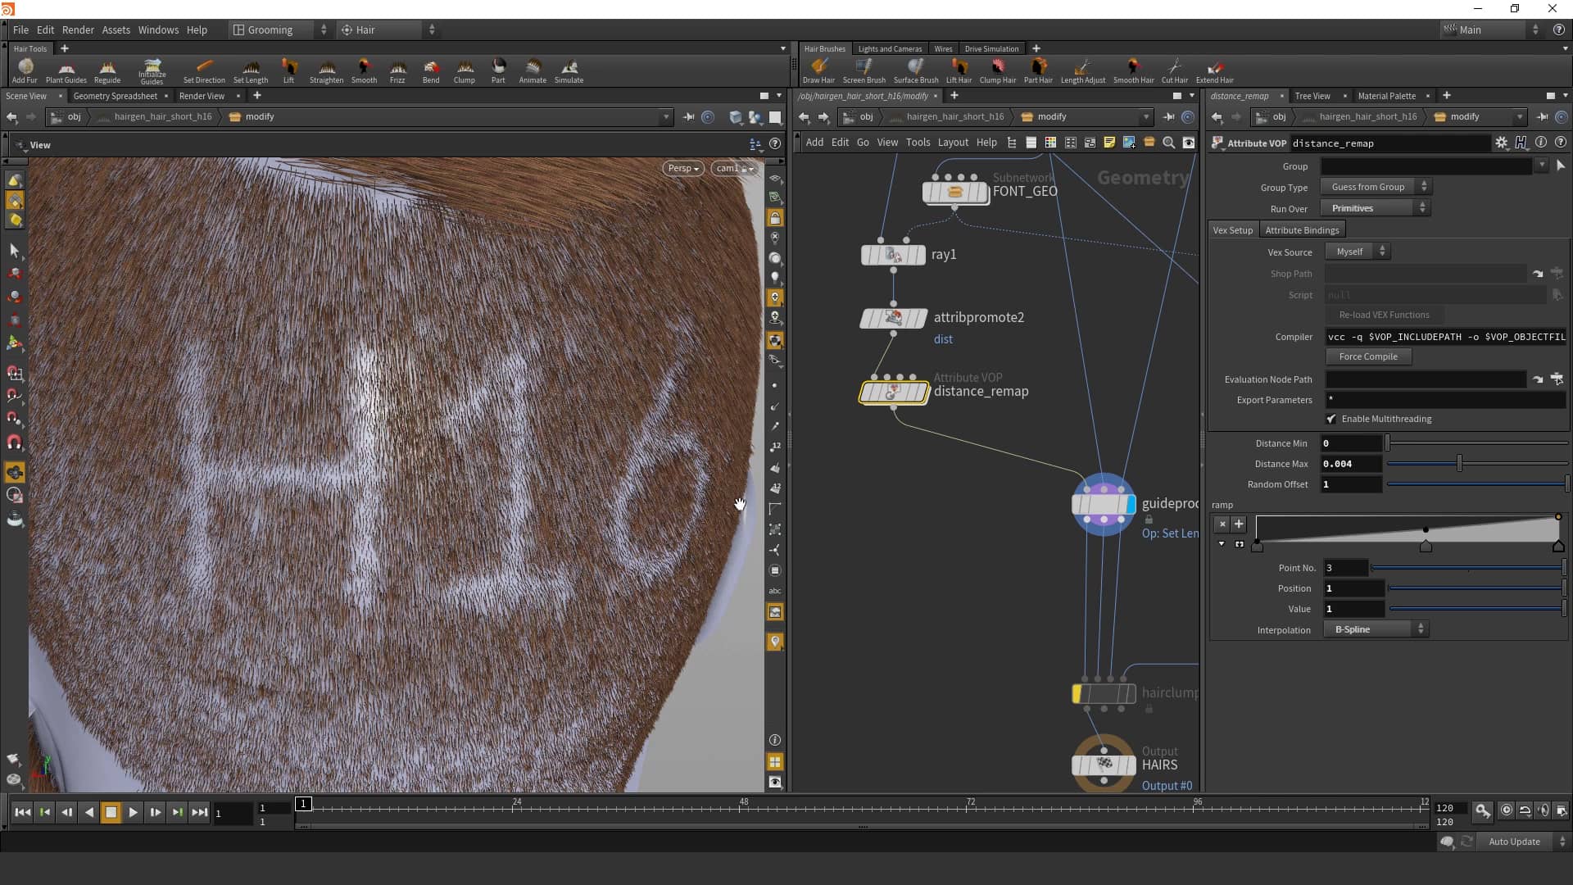Open the Grooming desktop selector
Viewport: 1573px width, 885px height.
pos(280,29)
